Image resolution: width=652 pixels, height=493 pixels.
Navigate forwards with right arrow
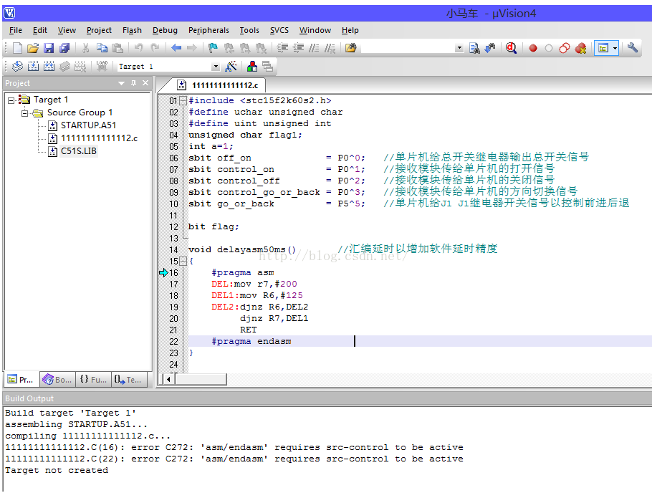192,48
